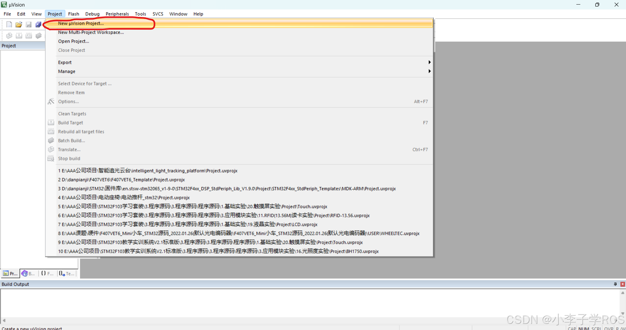Click the Build Output auto-hide pin icon
The height and width of the screenshot is (330, 626).
pyautogui.click(x=615, y=284)
